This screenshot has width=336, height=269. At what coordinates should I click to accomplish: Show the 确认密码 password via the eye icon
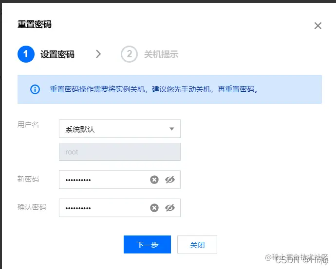pyautogui.click(x=170, y=208)
